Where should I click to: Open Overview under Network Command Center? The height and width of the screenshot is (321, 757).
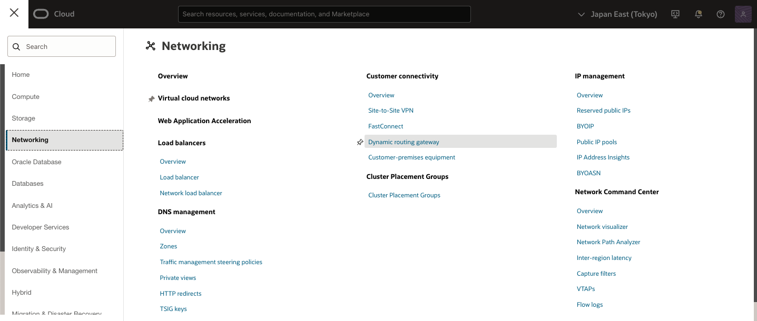(x=589, y=211)
